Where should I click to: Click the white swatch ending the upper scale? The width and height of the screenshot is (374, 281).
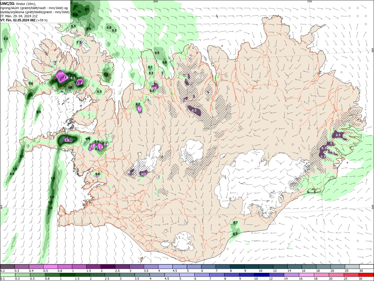(x=366, y=267)
